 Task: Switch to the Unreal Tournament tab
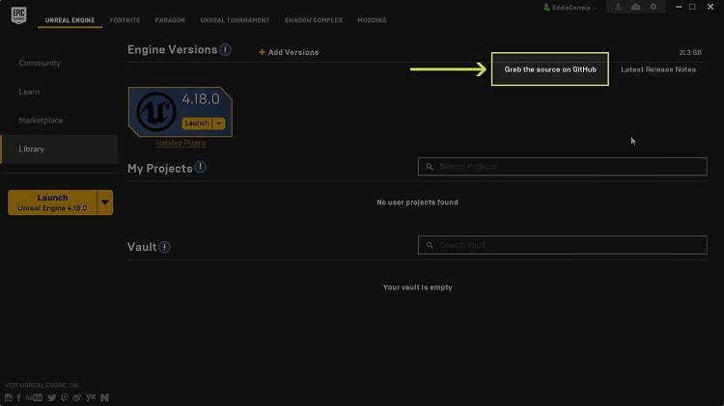[x=235, y=20]
